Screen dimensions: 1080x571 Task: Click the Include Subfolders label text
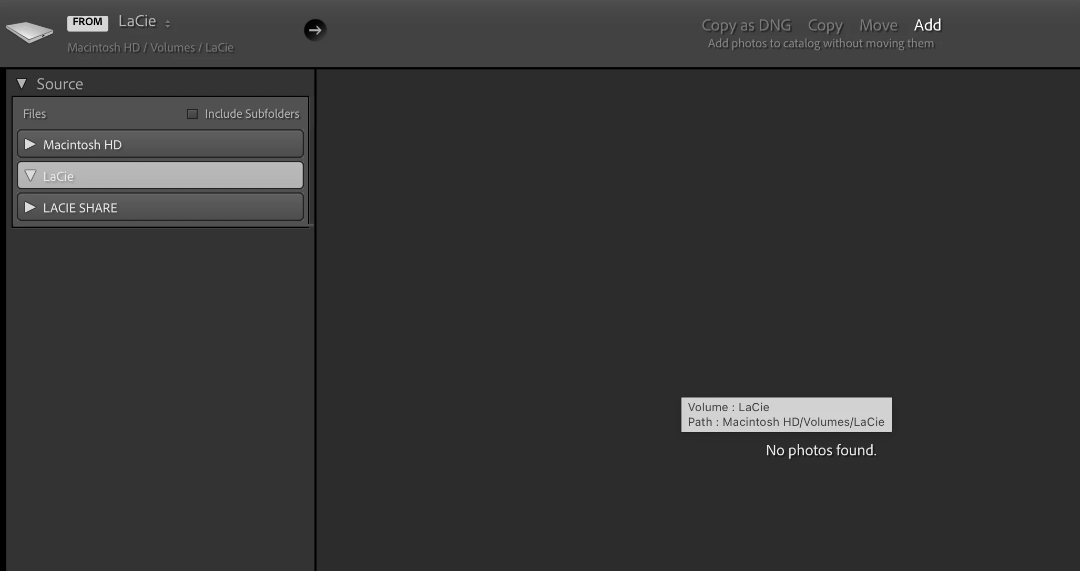click(x=252, y=114)
